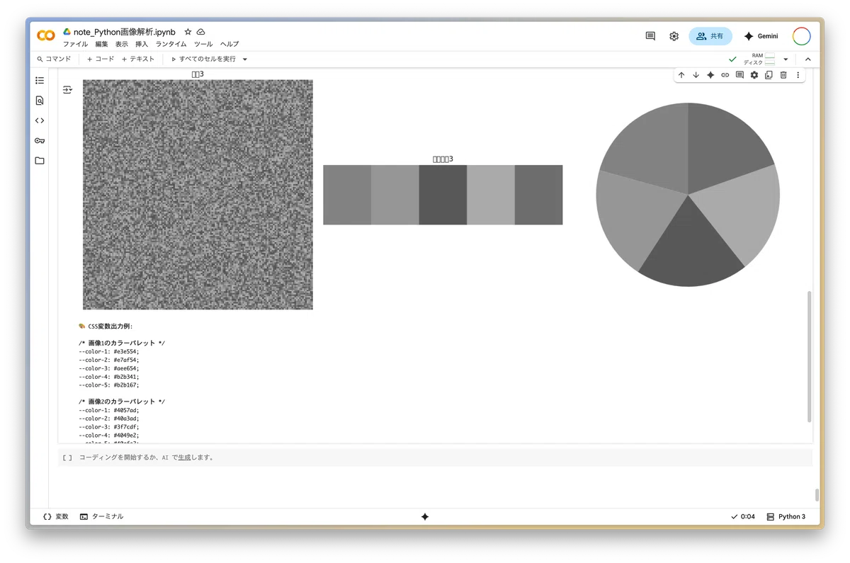Open the Colab home logo
The height and width of the screenshot is (563, 850).
pos(46,35)
